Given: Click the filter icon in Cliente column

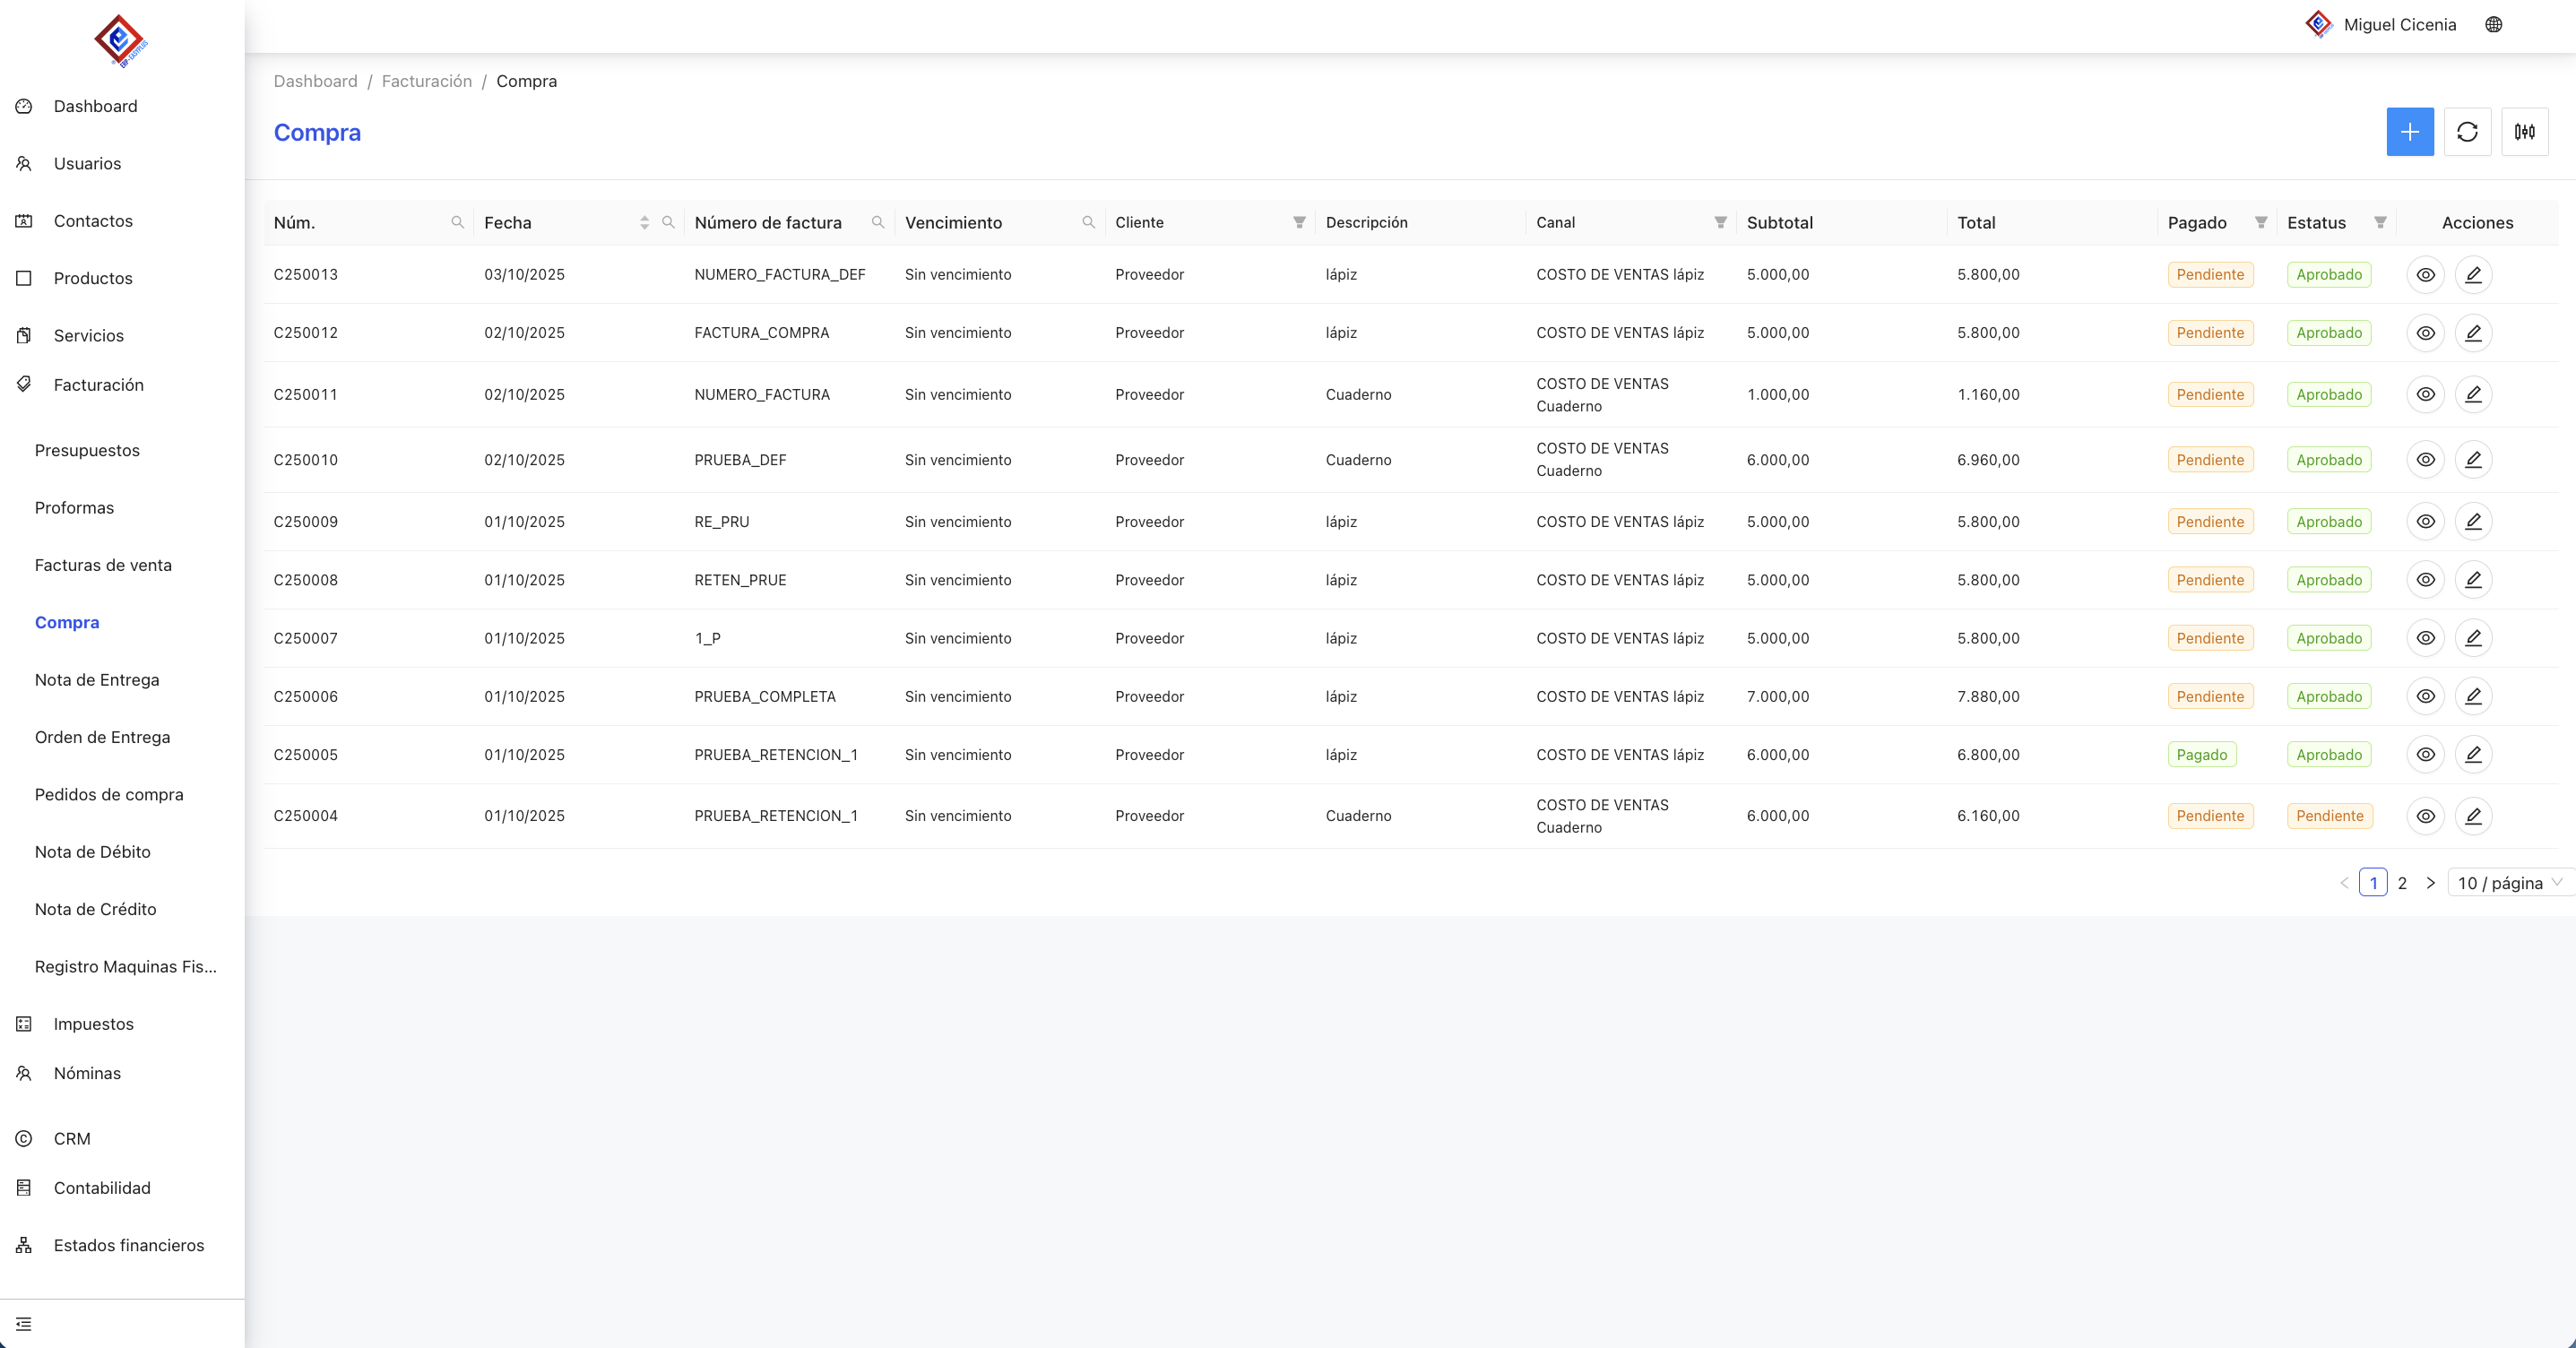Looking at the screenshot, I should [1299, 222].
